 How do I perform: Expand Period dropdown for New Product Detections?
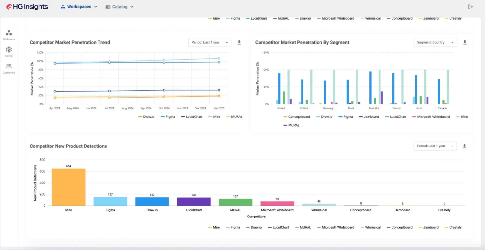tap(435, 146)
